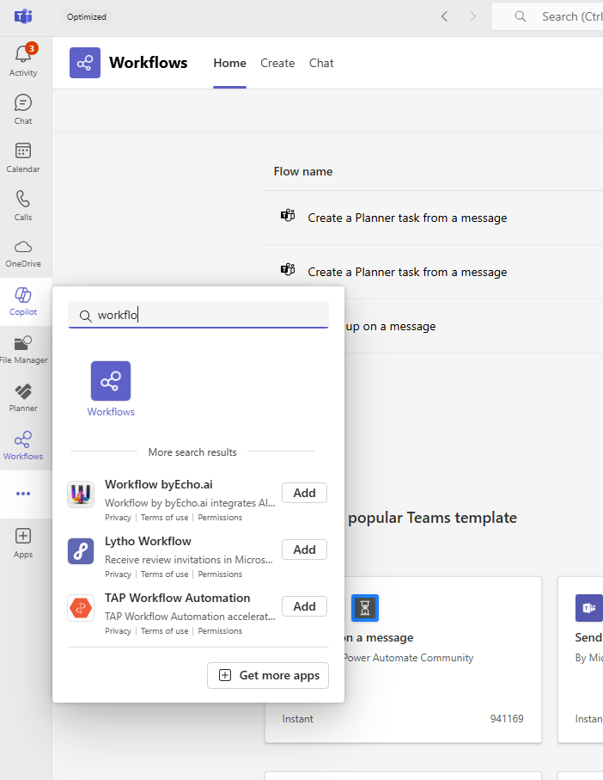Image resolution: width=603 pixels, height=780 pixels.
Task: Open Permissions link for Workflow byEcho.ai
Action: [x=220, y=518]
